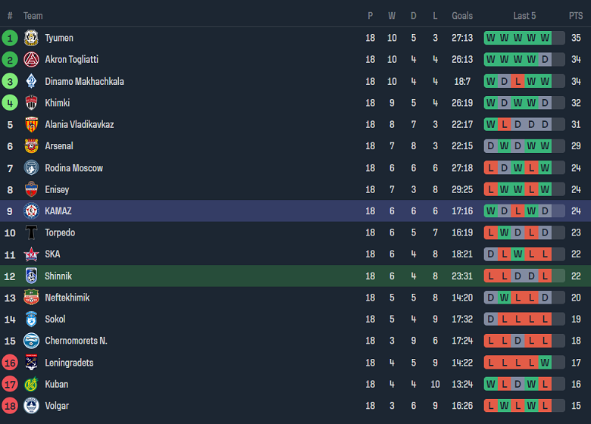The height and width of the screenshot is (424, 591).
Task: Click the Last 5 column header
Action: pos(524,16)
